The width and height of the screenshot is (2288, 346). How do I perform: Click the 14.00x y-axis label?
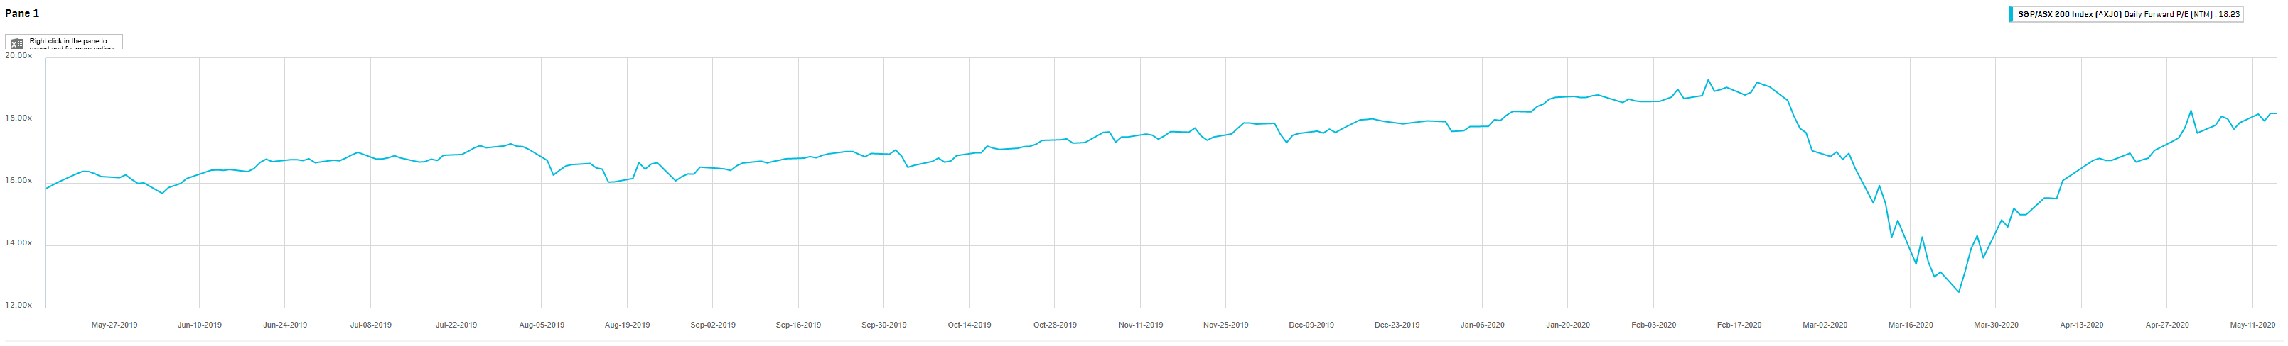[x=18, y=243]
